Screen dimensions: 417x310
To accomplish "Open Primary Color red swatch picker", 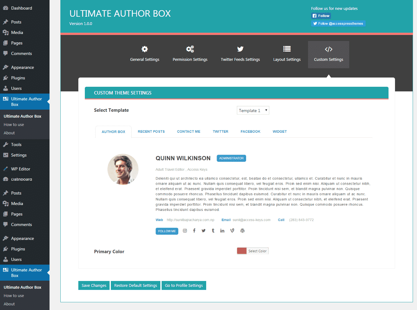I will tap(242, 251).
